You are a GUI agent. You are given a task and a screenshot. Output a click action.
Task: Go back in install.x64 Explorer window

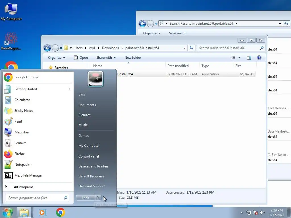pyautogui.click(x=47, y=48)
